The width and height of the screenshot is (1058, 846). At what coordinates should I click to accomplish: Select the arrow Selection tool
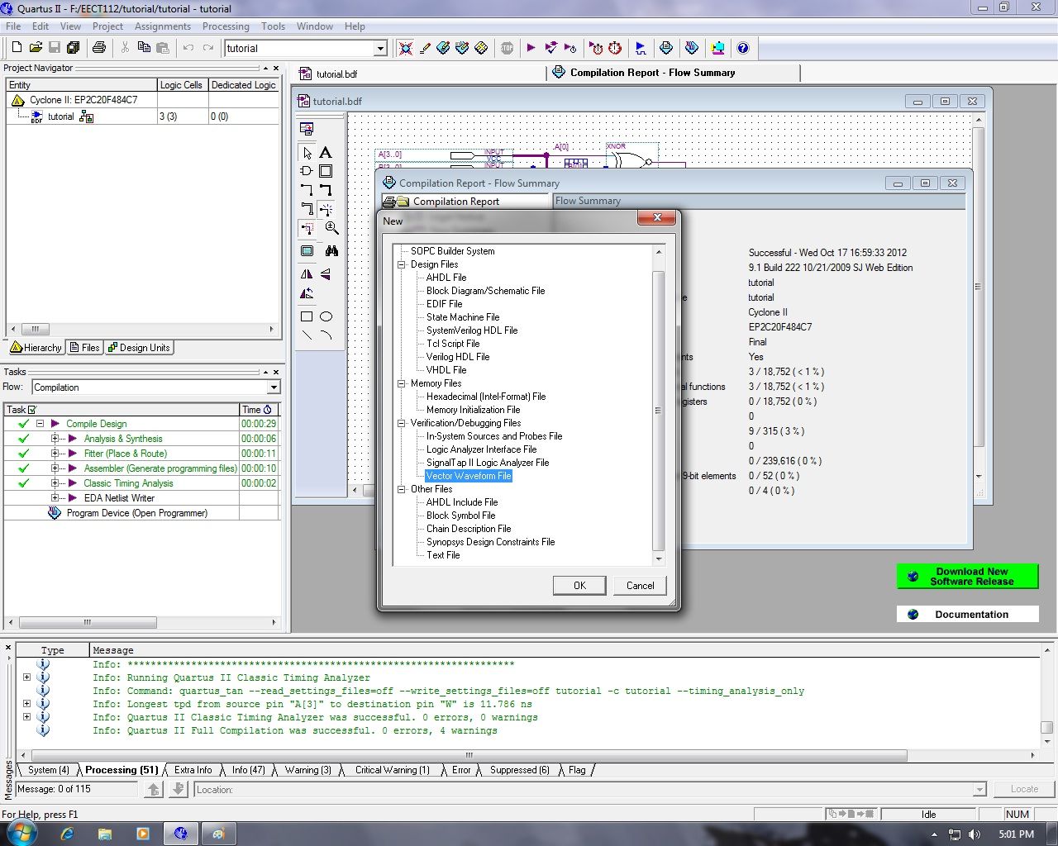pos(307,153)
